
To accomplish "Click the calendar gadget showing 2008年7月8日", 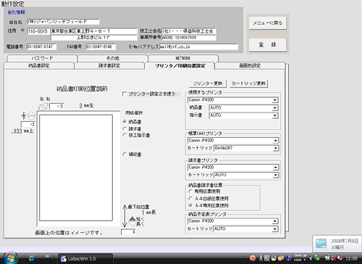I will pyautogui.click(x=337, y=244).
